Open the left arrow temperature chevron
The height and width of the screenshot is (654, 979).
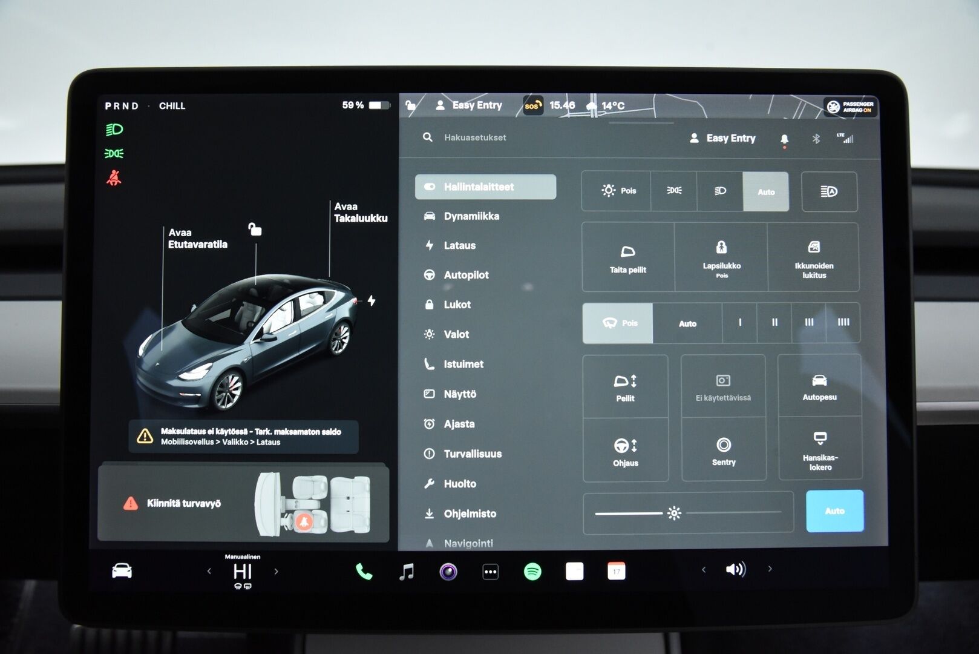pyautogui.click(x=209, y=570)
